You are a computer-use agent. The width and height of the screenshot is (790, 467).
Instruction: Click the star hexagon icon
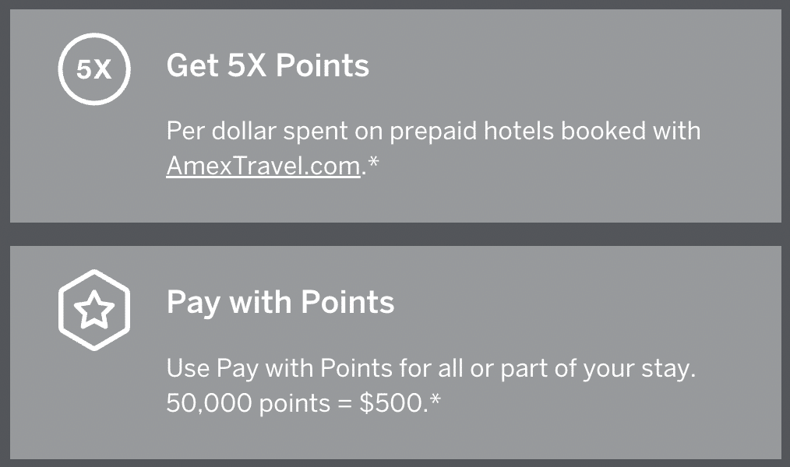pyautogui.click(x=94, y=310)
